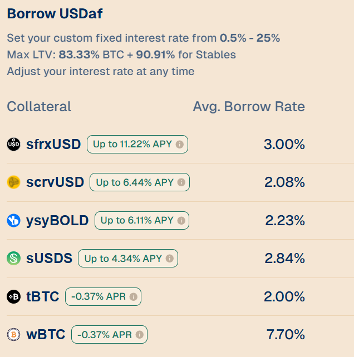Click the Up to 6.44% APY badge

(x=140, y=182)
